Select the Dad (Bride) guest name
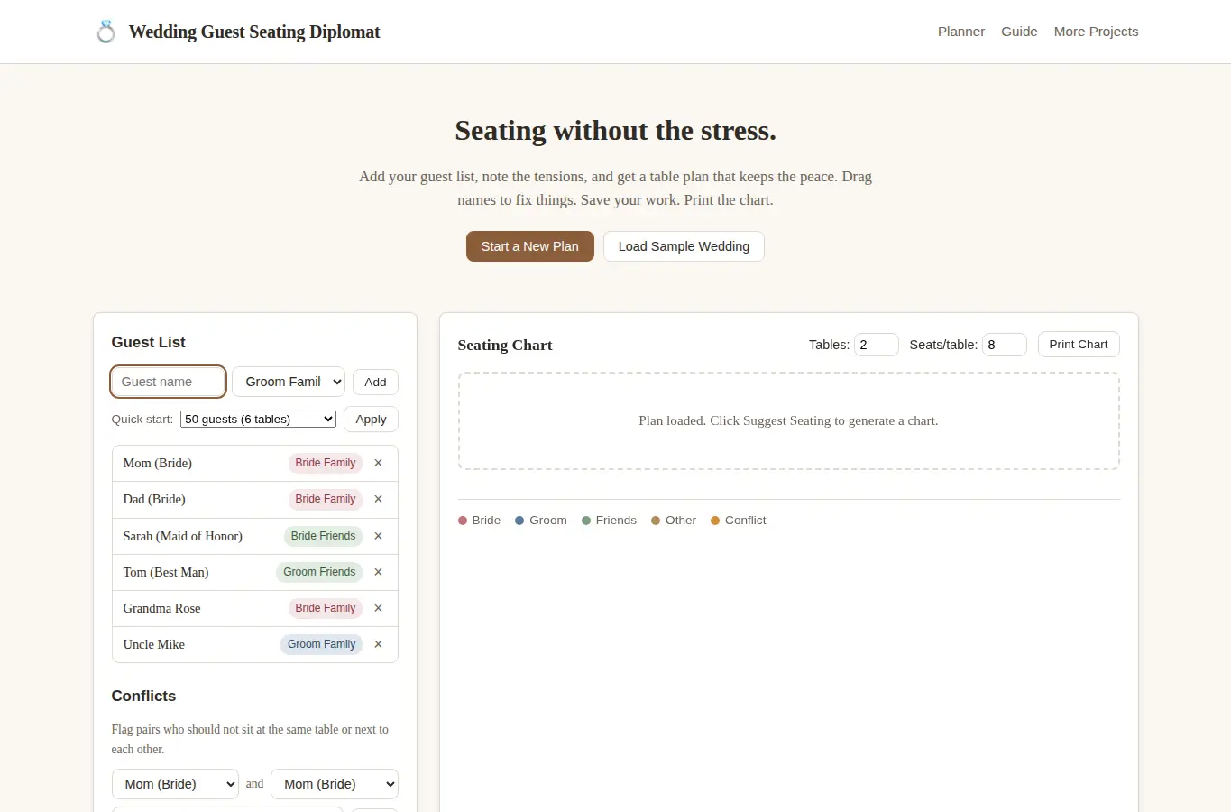Screen dimensions: 1231x812 click(154, 499)
